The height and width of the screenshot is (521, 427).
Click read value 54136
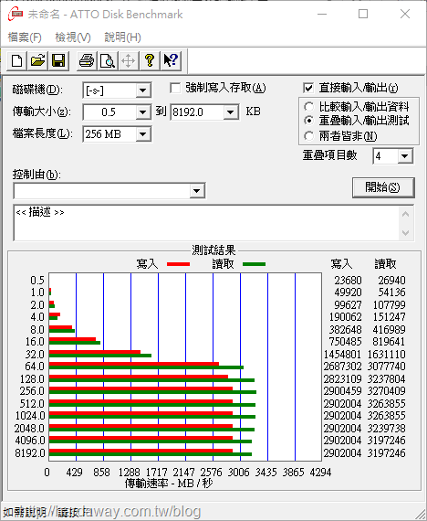391,292
